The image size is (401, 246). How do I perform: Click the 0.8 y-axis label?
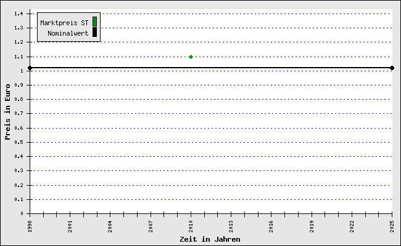19,100
